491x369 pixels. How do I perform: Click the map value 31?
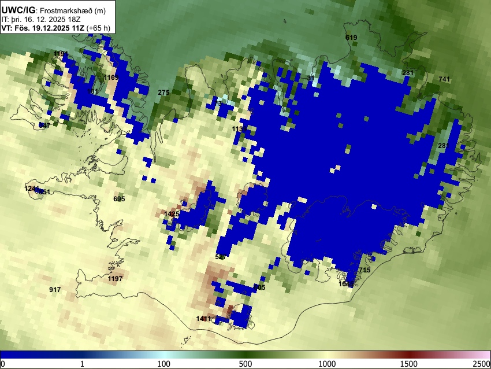[310, 78]
